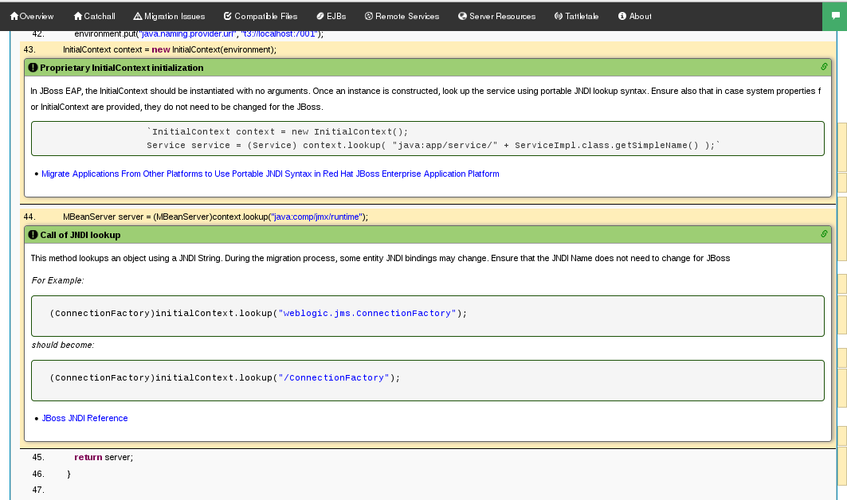Click the Catchall house icon
This screenshot has width=847, height=500.
[x=77, y=16]
